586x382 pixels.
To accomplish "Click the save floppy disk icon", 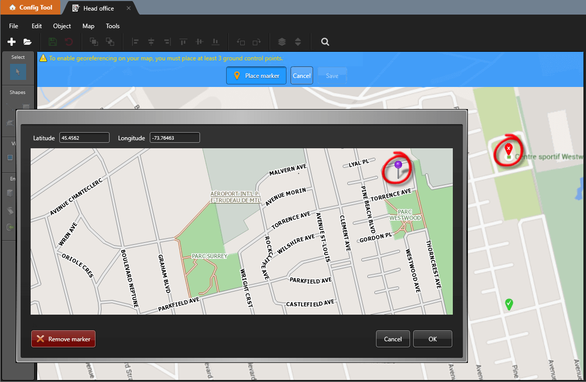I will [53, 42].
